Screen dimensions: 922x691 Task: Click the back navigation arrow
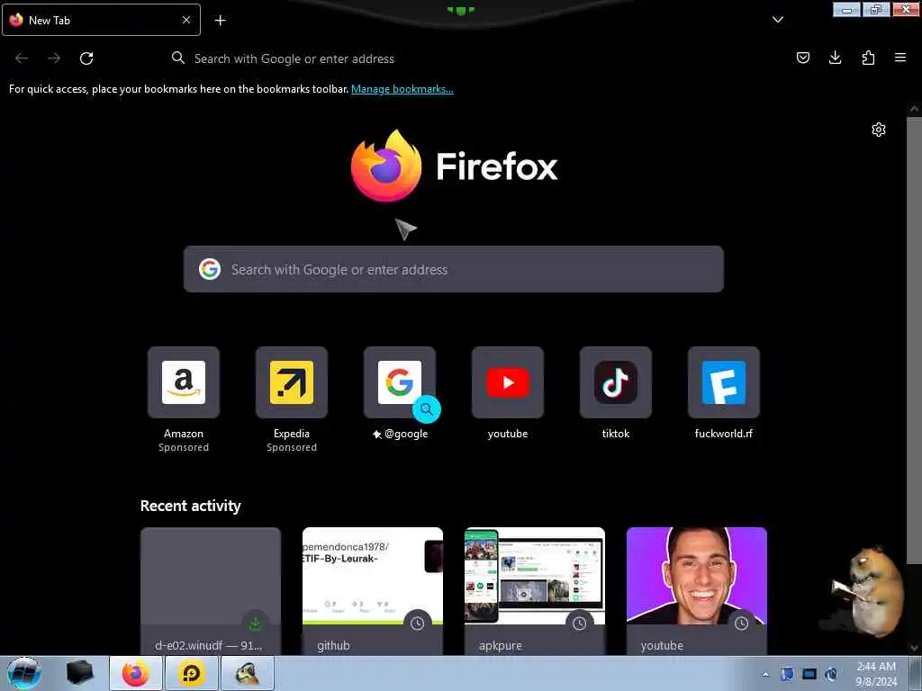(x=22, y=58)
